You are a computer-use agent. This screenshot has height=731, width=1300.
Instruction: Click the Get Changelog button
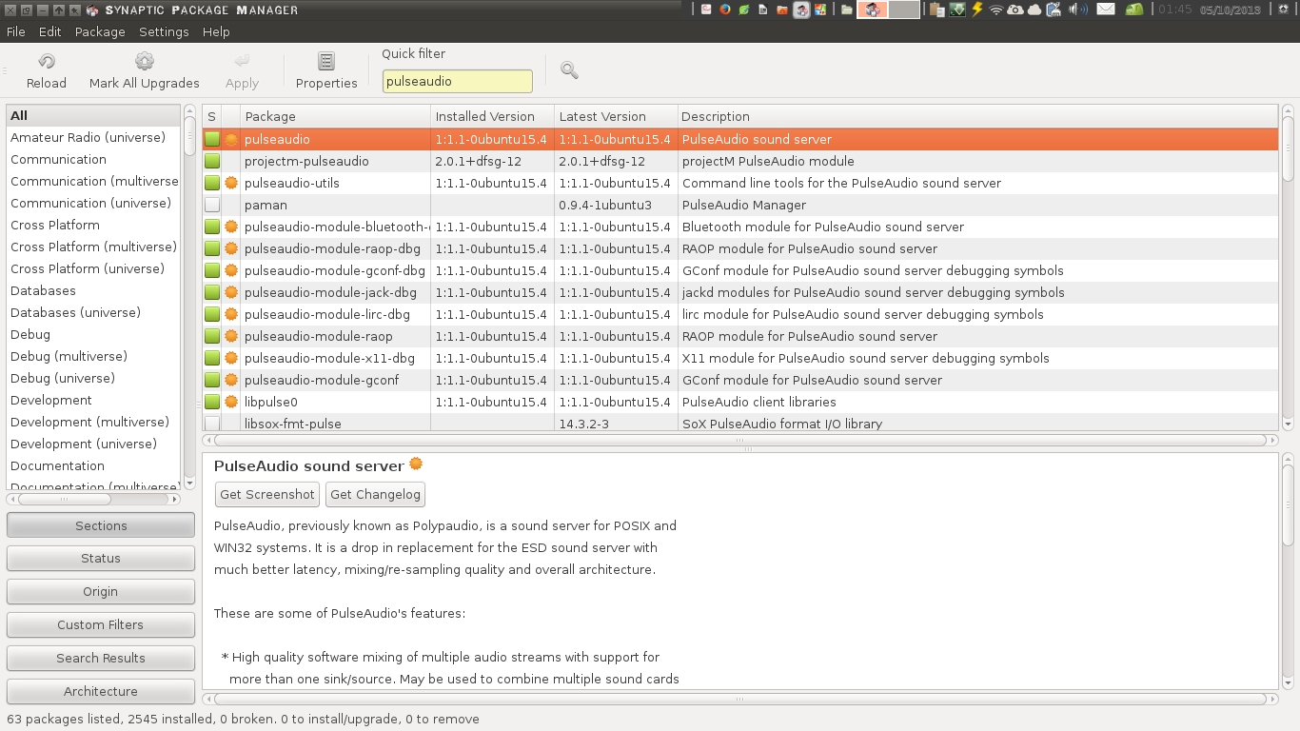375,494
